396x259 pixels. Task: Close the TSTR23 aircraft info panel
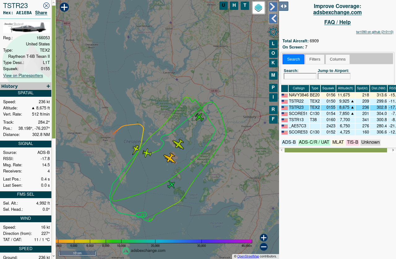(46, 6)
